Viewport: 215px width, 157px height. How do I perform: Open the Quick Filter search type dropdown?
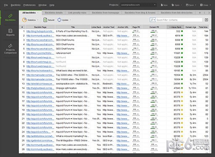[152, 20]
